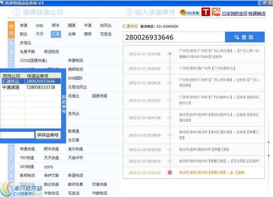Choose 德邦物流 courier
Viewport: 273px width, 197px height.
[x=76, y=70]
